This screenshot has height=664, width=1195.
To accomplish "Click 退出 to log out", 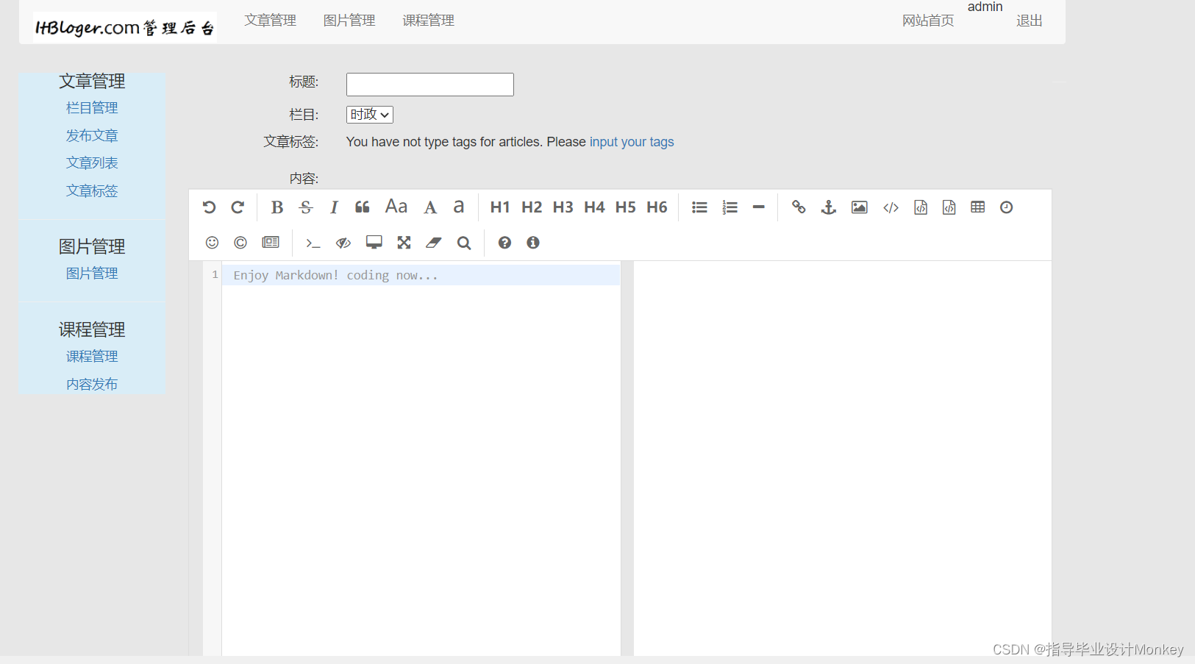I will coord(1030,21).
